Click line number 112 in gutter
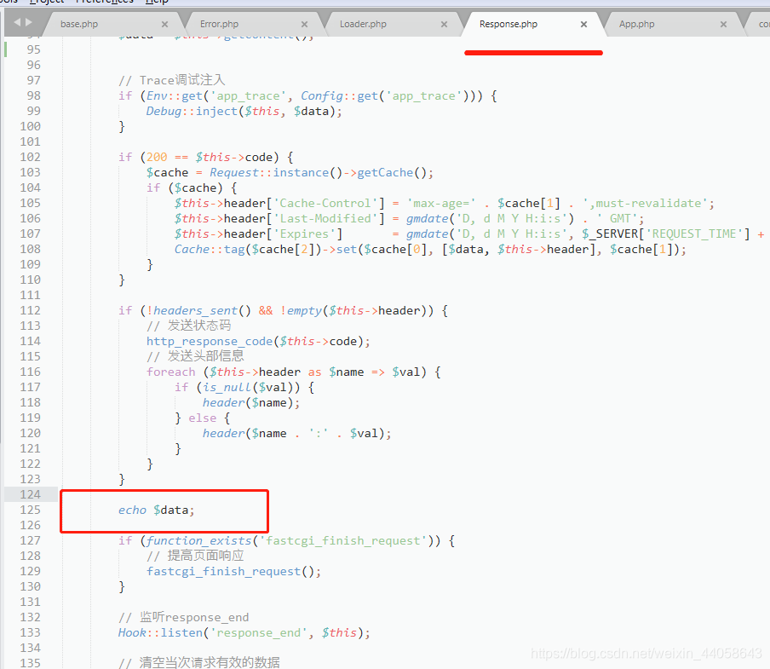Viewport: 770px width, 669px height. pyautogui.click(x=30, y=310)
